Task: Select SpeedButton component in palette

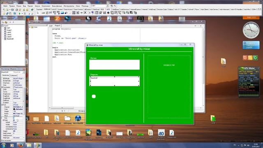Action: [47, 13]
